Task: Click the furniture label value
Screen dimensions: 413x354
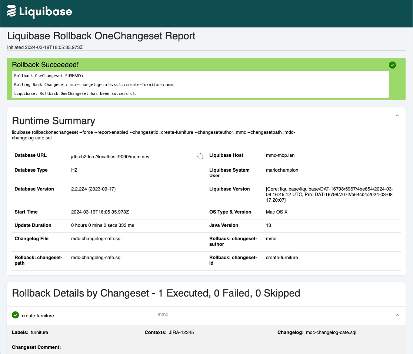Action: click(39, 333)
